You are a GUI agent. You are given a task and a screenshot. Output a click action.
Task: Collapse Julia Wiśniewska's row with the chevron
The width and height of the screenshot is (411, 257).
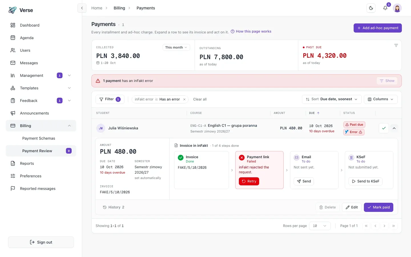(394, 128)
